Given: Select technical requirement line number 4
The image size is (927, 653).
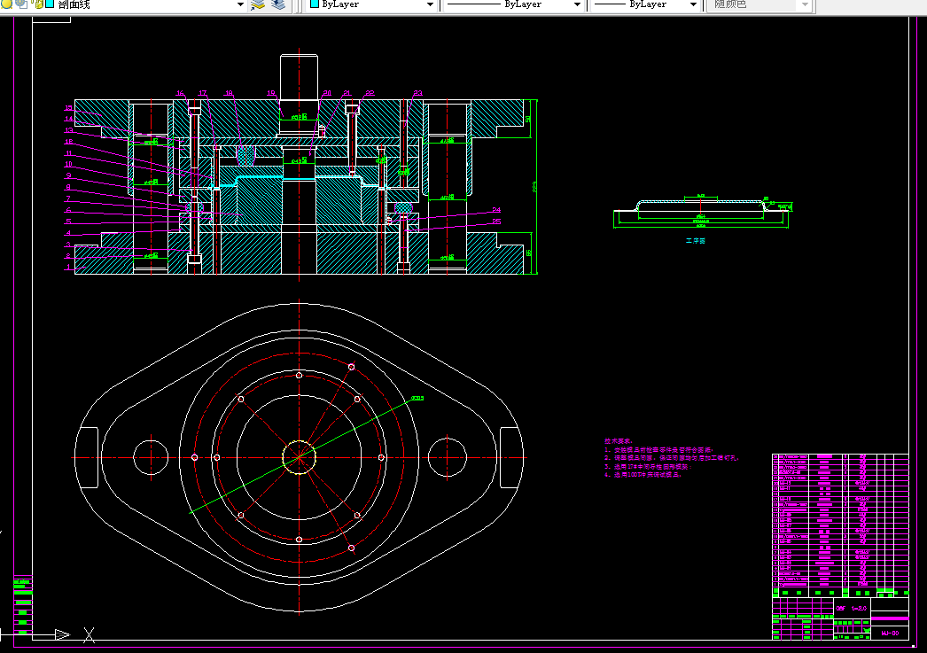Looking at the screenshot, I should pos(643,475).
